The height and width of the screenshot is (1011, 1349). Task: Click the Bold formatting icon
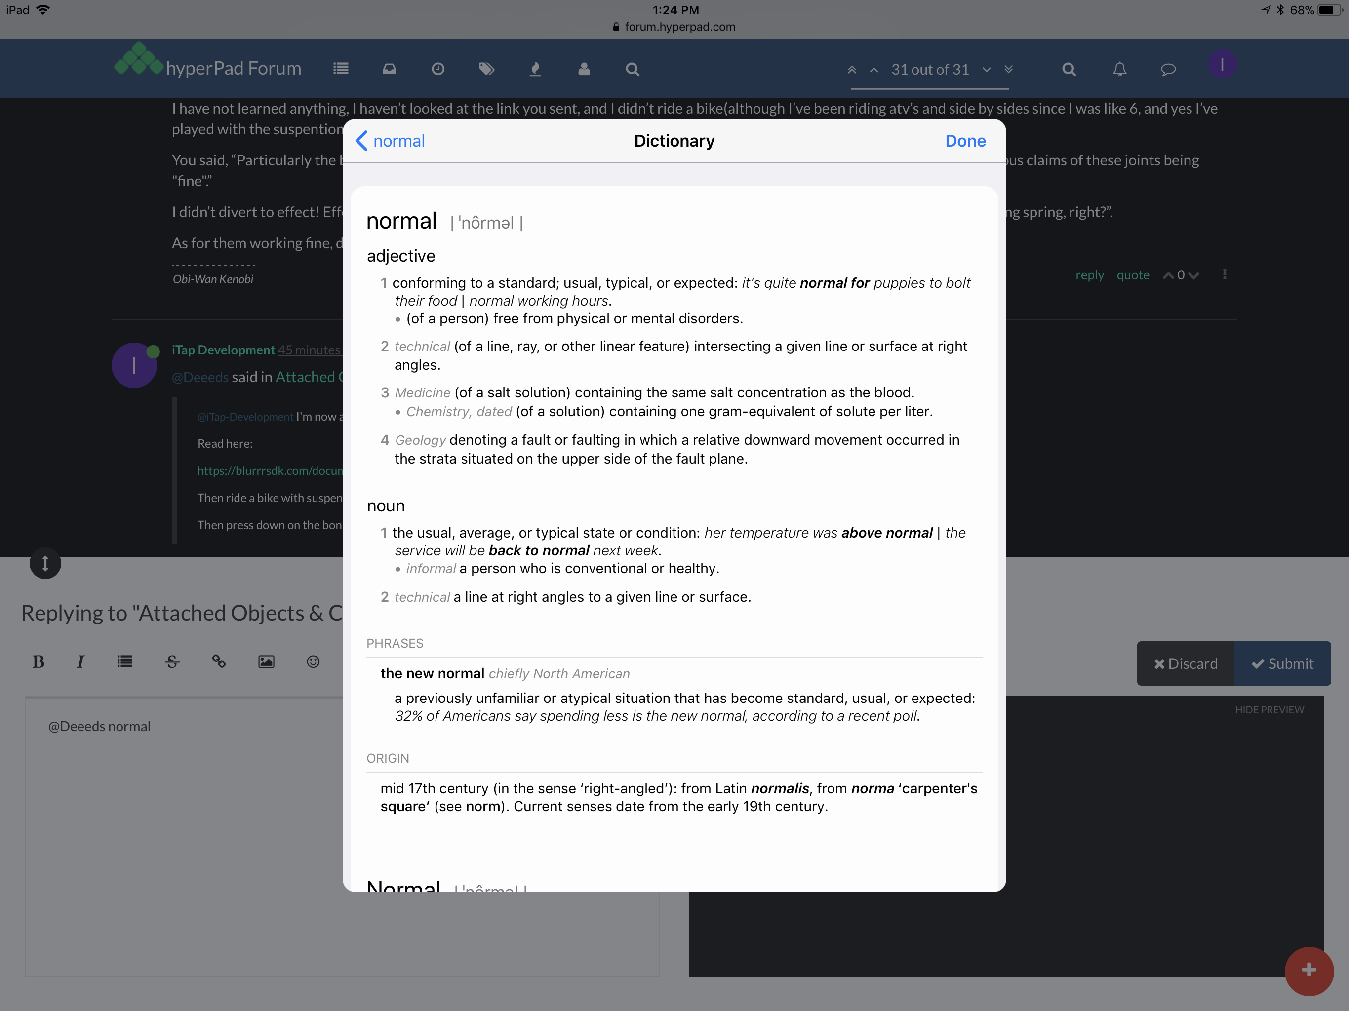[x=39, y=661]
